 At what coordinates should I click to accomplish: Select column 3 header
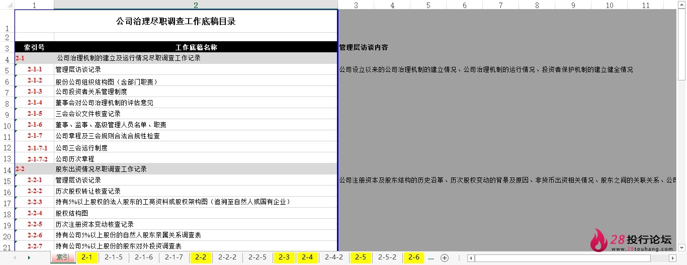(356, 5)
